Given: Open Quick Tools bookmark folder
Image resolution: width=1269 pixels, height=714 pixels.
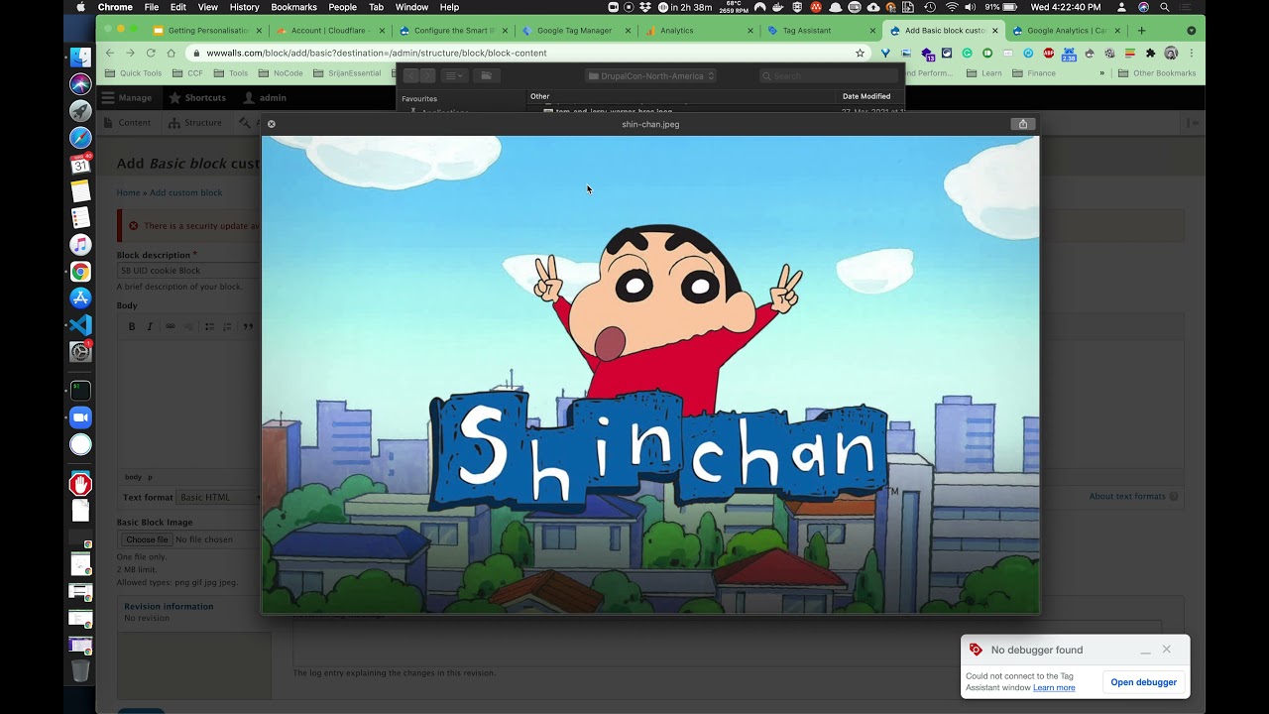Looking at the screenshot, I should point(133,73).
